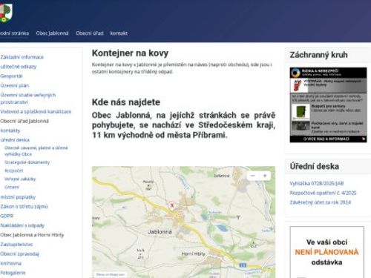The width and height of the screenshot is (371, 278).
Task: Open Vyhláška 0728/2025/JAB document link
Action: pos(317,183)
